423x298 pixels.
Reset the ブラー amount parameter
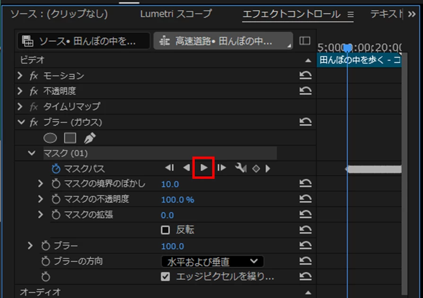305,245
